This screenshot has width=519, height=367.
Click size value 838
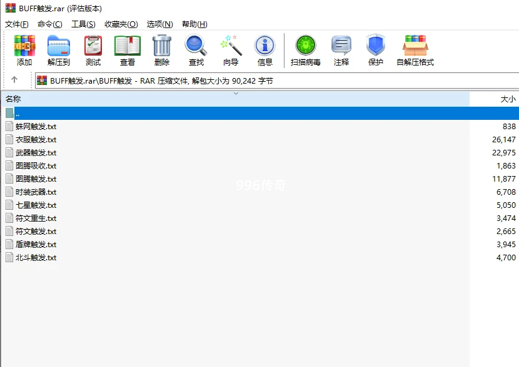click(509, 126)
